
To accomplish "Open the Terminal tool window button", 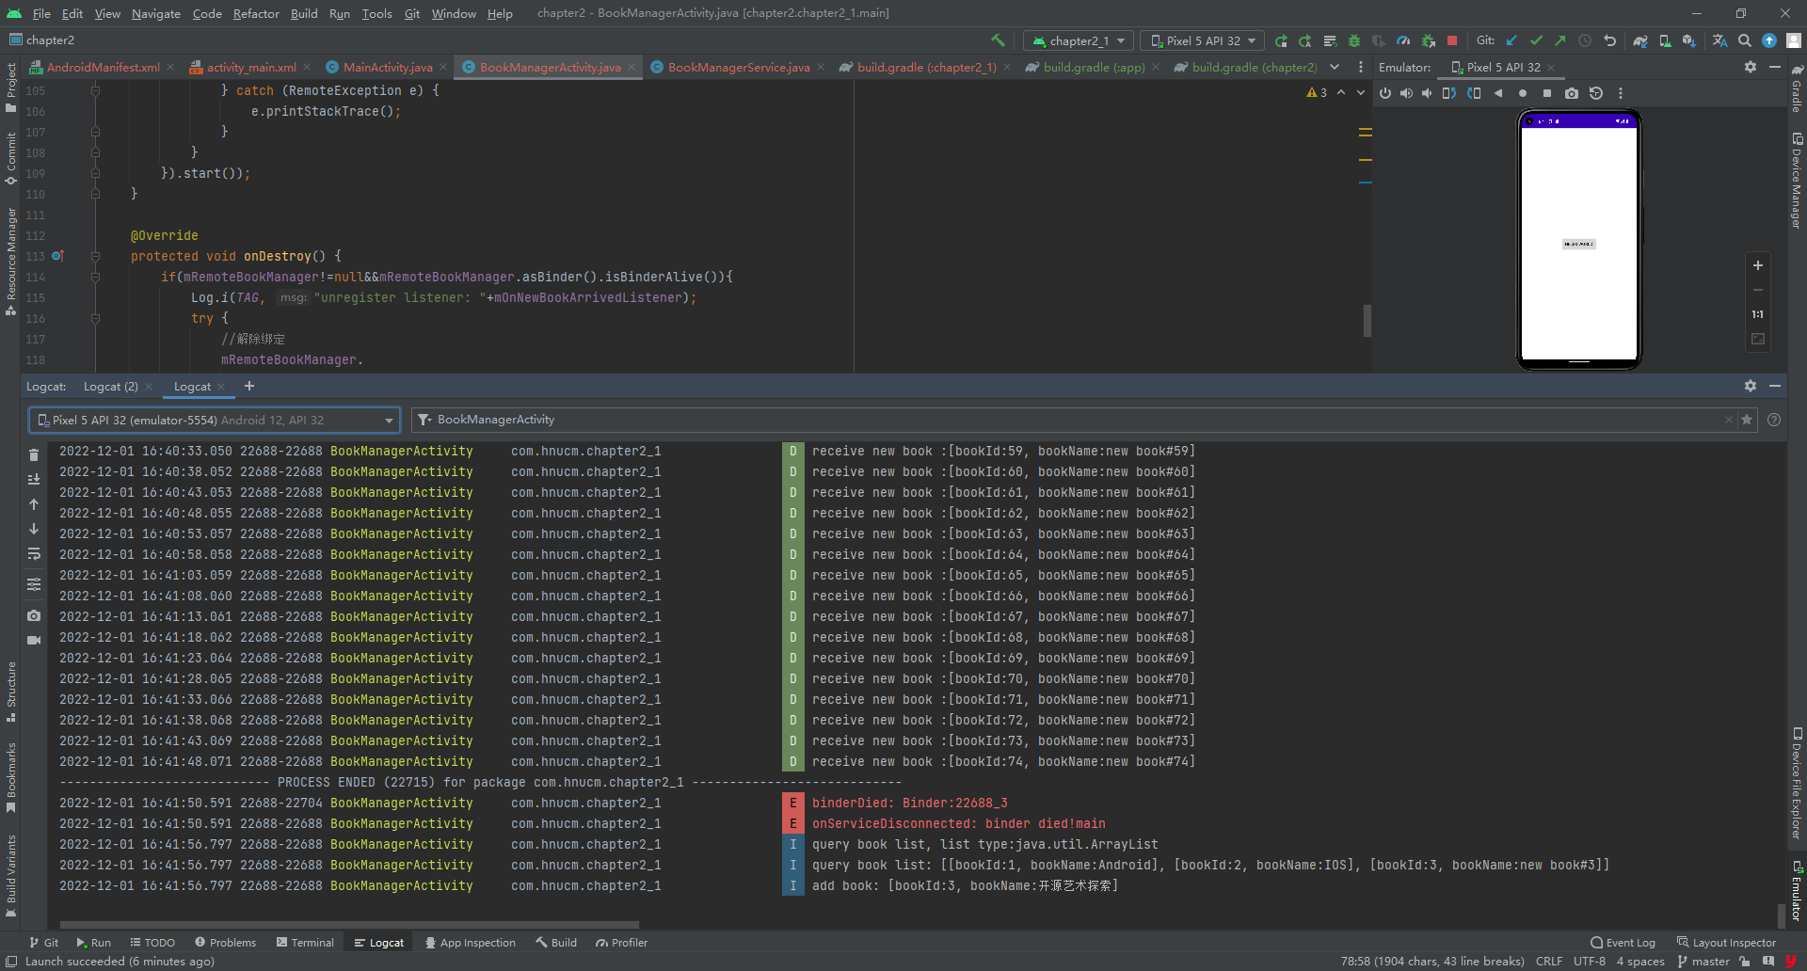I will tap(306, 943).
